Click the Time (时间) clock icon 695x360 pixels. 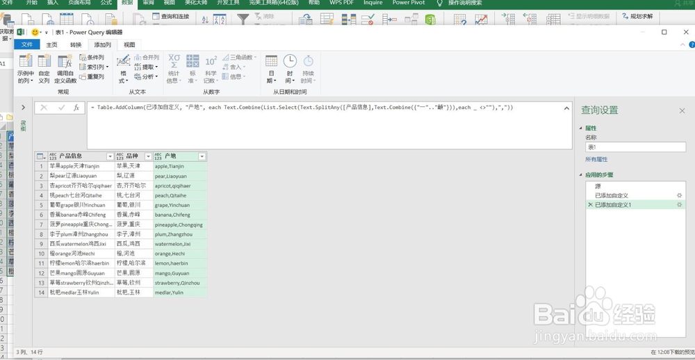290,60
